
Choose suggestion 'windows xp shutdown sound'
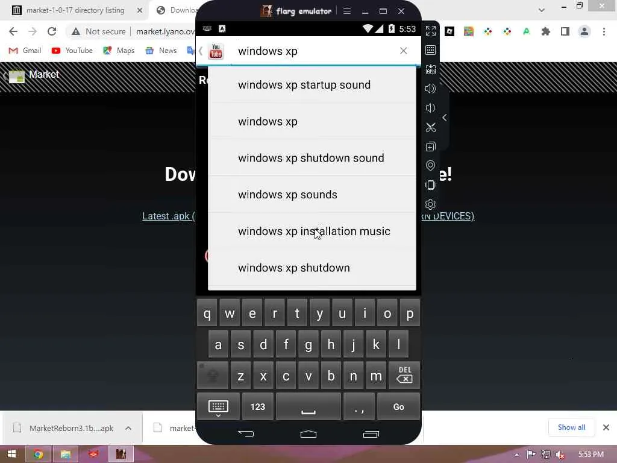point(312,159)
